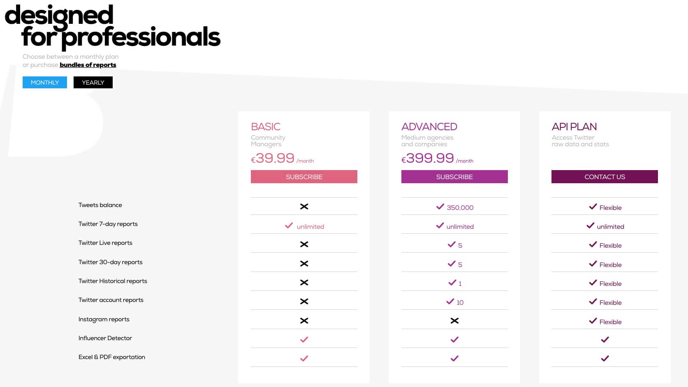
Task: Click the checkmark for API Plan Influencer Detector
Action: (605, 340)
